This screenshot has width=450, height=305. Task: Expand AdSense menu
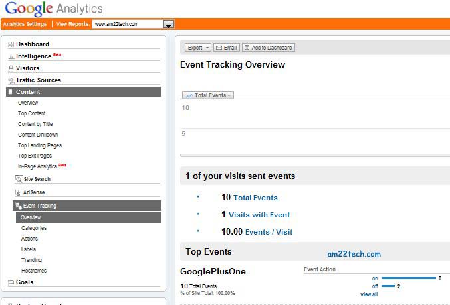click(34, 192)
